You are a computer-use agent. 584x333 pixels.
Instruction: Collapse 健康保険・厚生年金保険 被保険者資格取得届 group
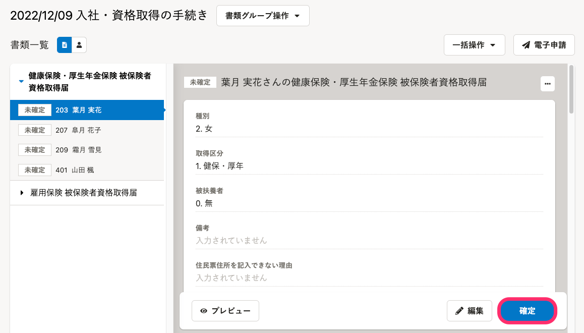pyautogui.click(x=21, y=82)
